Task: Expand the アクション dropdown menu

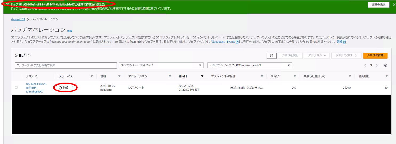Action: 317,56
